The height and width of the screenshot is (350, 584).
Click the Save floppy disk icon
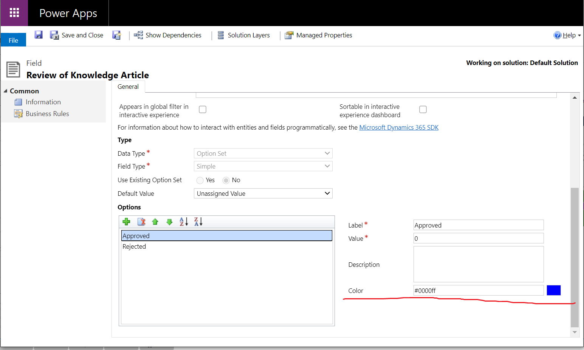pos(39,35)
